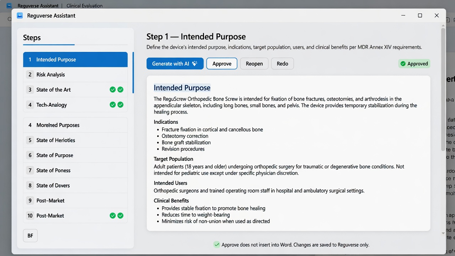Viewport: 455px width, 256px height.
Task: Click 'Provides stable fixation to promote bone healing'
Action: pyautogui.click(x=213, y=208)
